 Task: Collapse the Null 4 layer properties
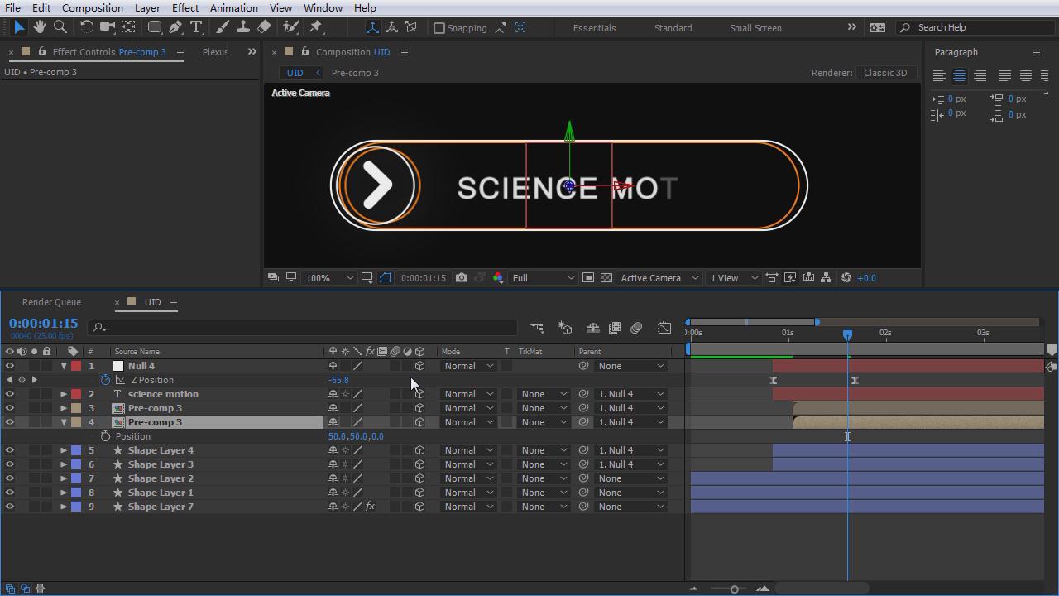coord(64,366)
